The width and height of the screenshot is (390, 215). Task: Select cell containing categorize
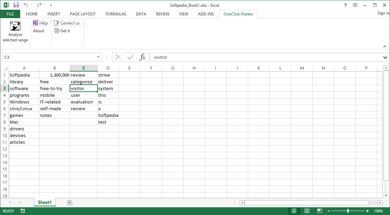(x=84, y=82)
